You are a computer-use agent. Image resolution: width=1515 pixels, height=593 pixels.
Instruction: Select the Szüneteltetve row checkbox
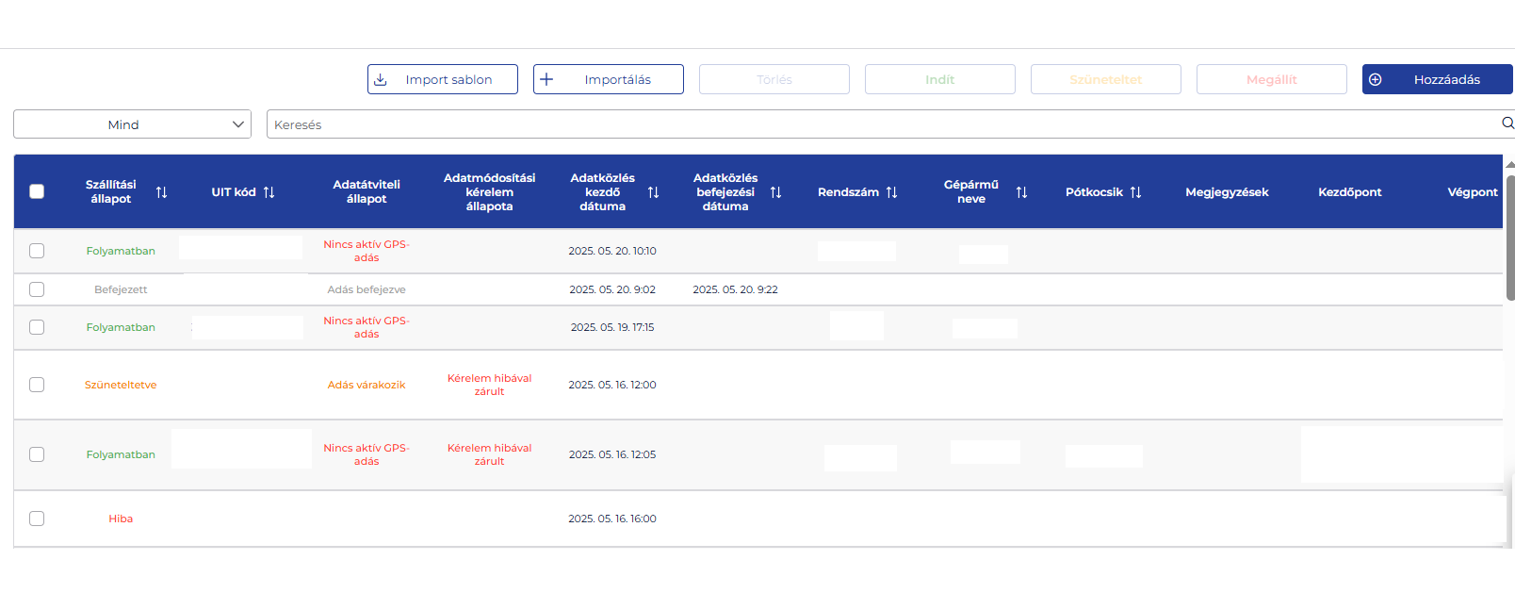37,385
